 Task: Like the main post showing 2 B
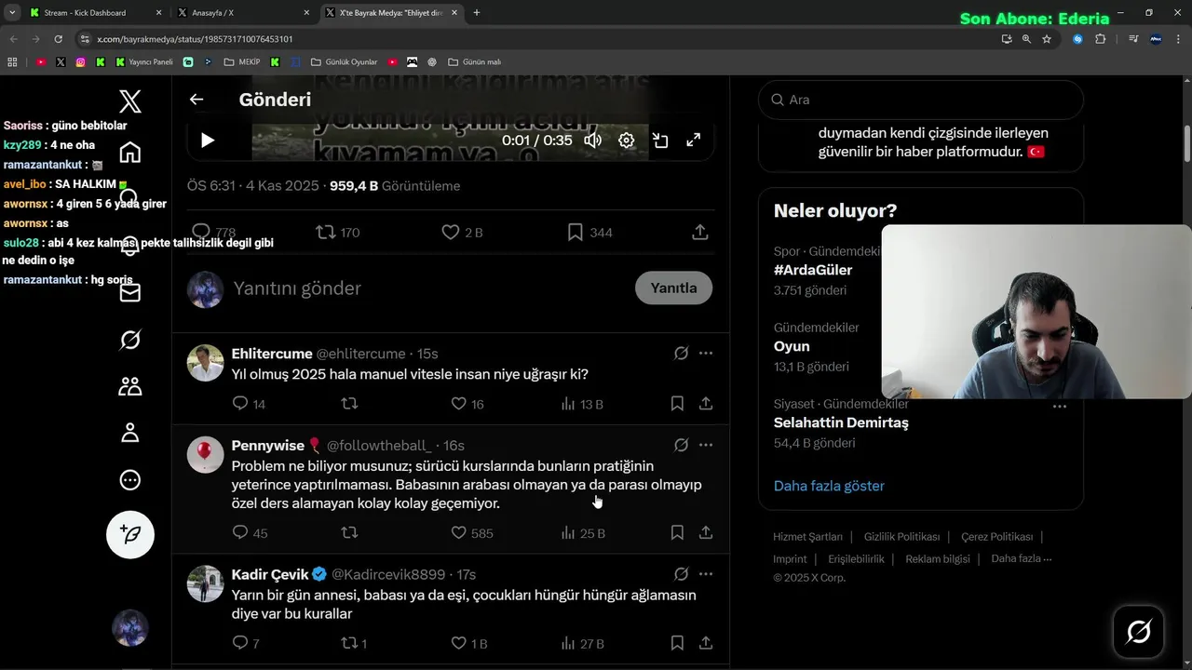[x=462, y=232]
